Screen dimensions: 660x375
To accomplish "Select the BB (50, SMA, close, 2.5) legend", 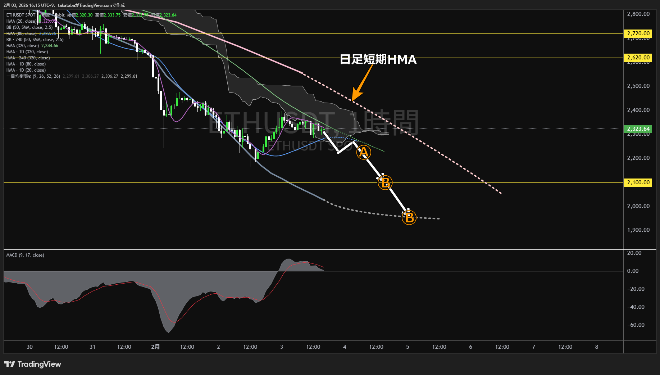I will [x=29, y=27].
